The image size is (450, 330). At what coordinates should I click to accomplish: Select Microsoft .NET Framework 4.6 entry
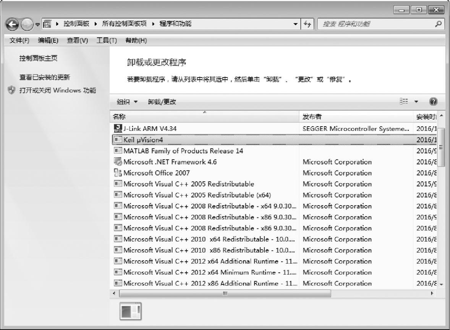pos(170,162)
